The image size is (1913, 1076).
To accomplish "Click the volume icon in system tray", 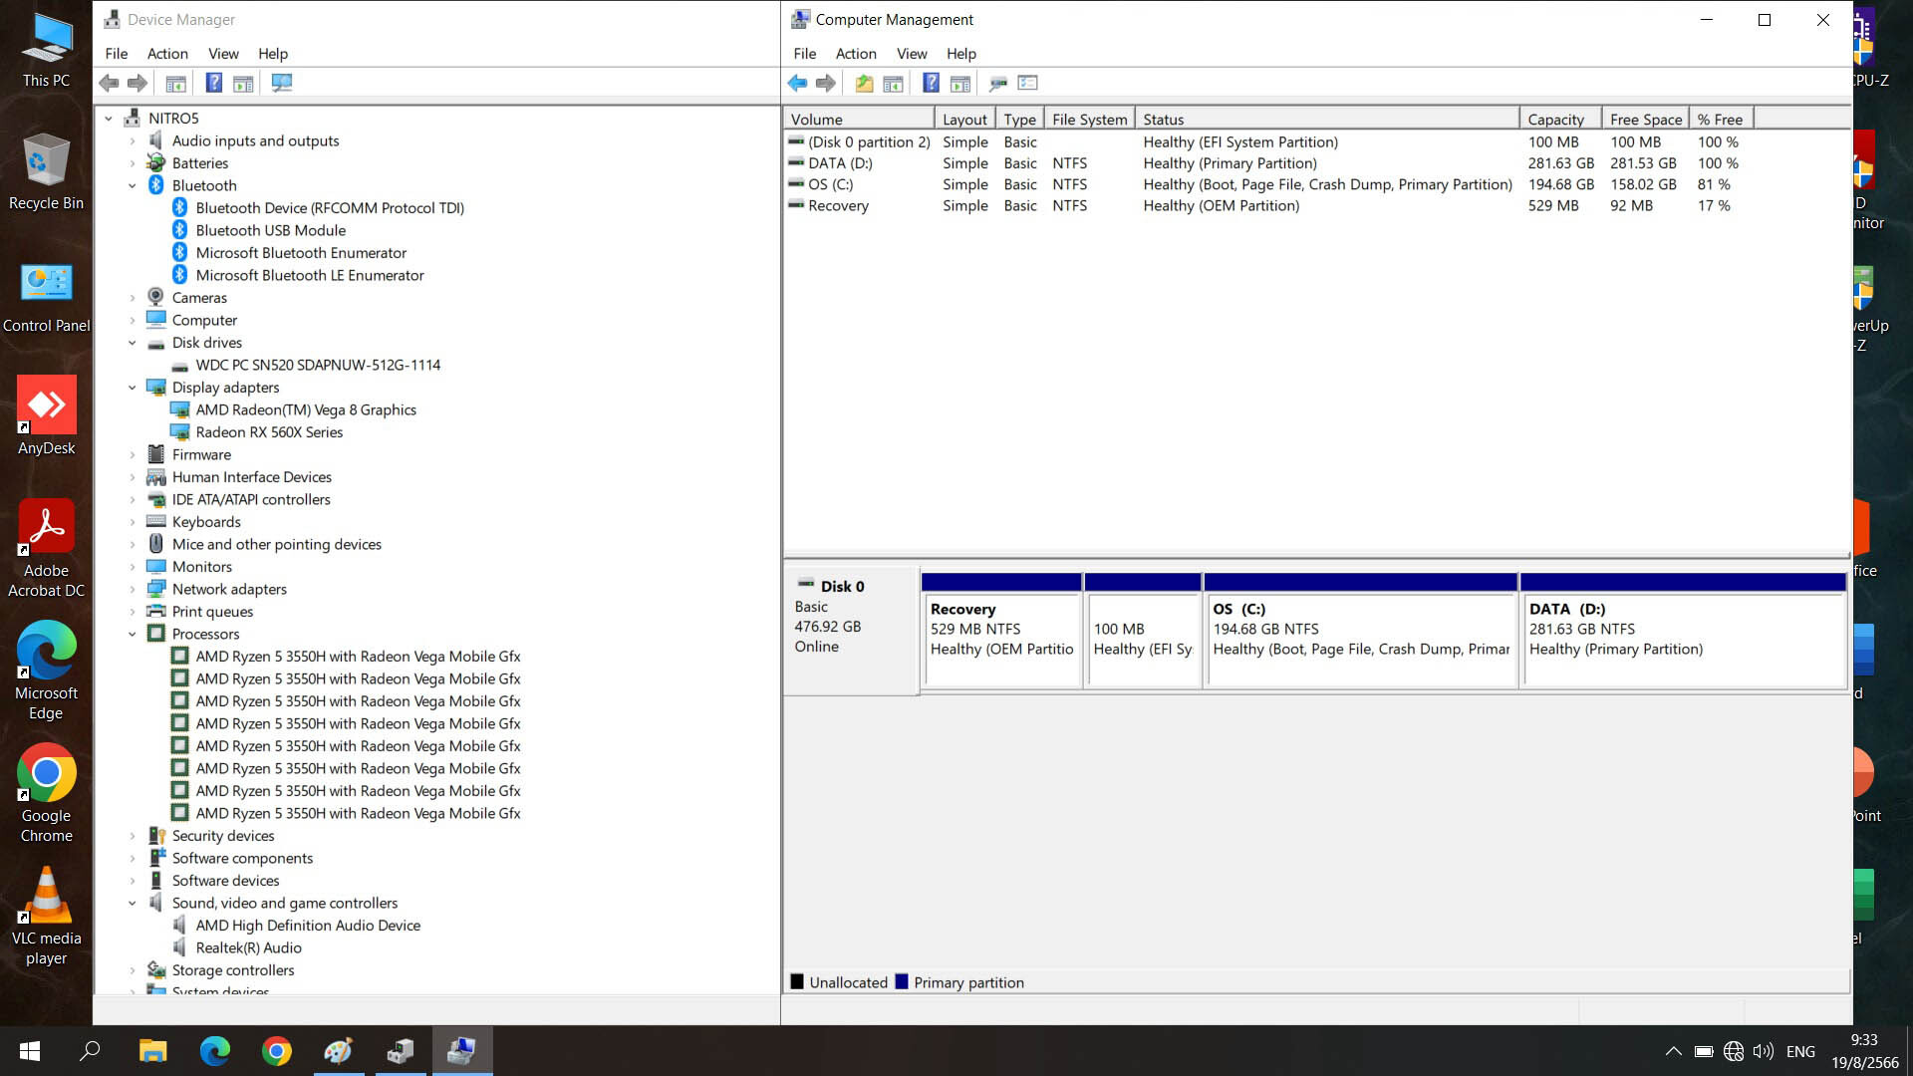I will click(x=1764, y=1051).
